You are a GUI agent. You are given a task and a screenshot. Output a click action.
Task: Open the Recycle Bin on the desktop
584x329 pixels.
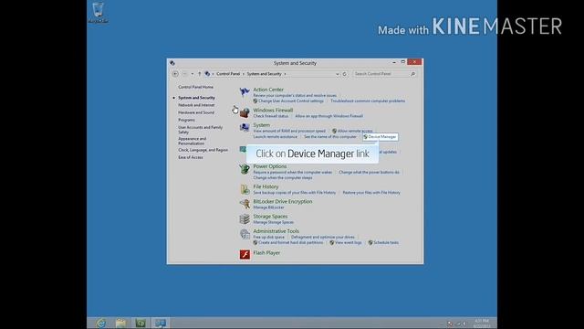pyautogui.click(x=98, y=12)
